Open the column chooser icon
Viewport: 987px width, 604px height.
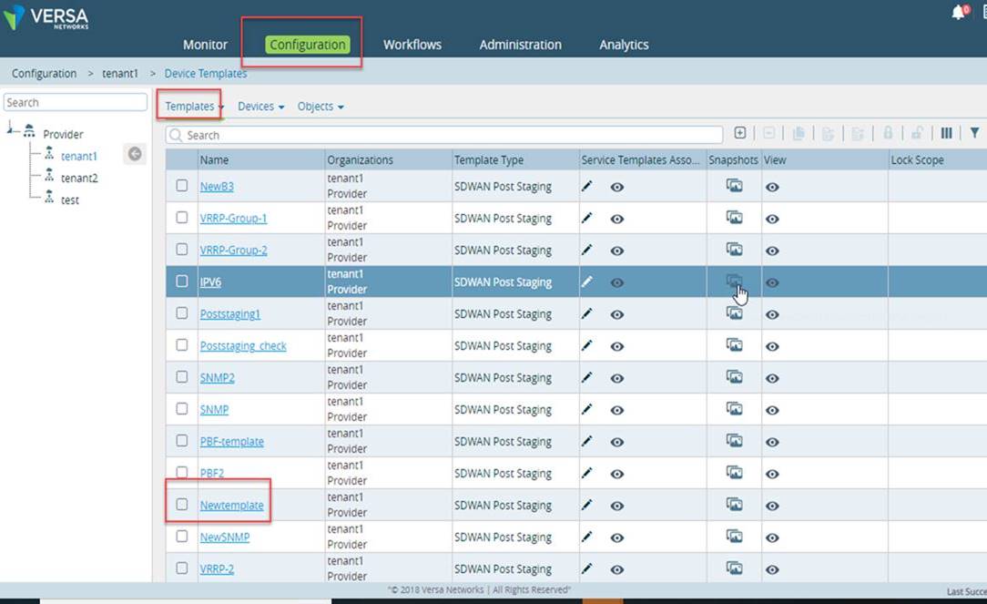[946, 133]
